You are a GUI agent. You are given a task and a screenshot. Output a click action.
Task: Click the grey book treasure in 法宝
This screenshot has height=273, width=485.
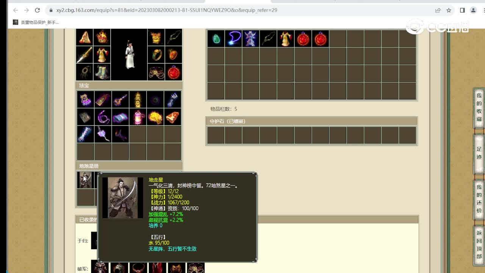tap(85, 117)
